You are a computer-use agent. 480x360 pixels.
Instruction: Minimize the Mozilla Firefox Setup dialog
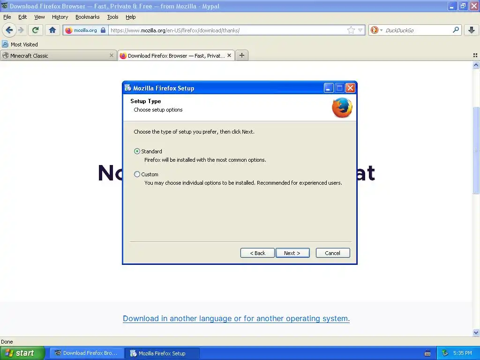[328, 88]
